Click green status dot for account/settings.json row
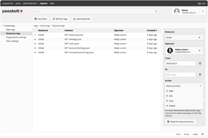The image size is (208, 138). [x=35, y=48]
